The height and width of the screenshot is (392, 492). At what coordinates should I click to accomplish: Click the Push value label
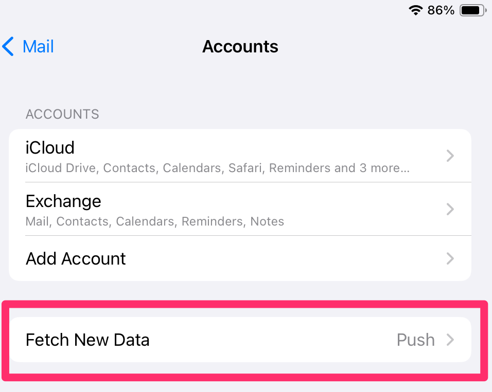coord(415,340)
